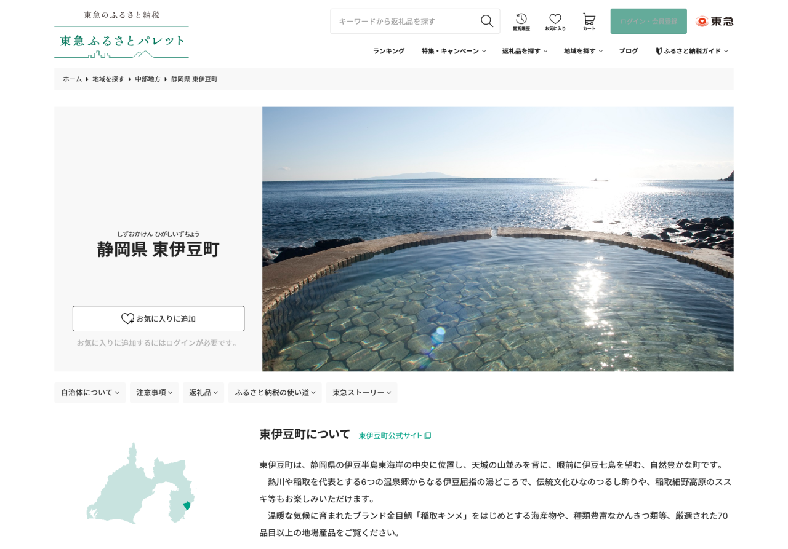Image resolution: width=788 pixels, height=549 pixels.
Task: Add 東伊豆町 to favorites with お気に入りに追加
Action: coord(158,318)
